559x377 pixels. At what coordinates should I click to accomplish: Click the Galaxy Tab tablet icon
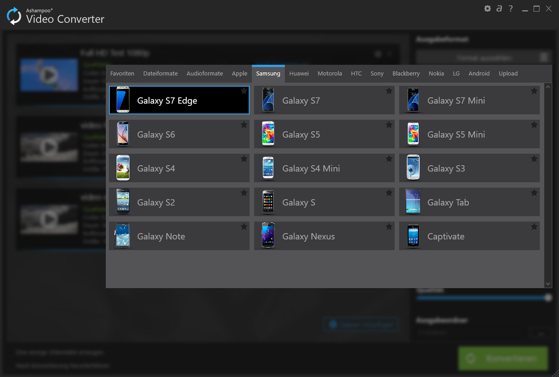(x=413, y=202)
